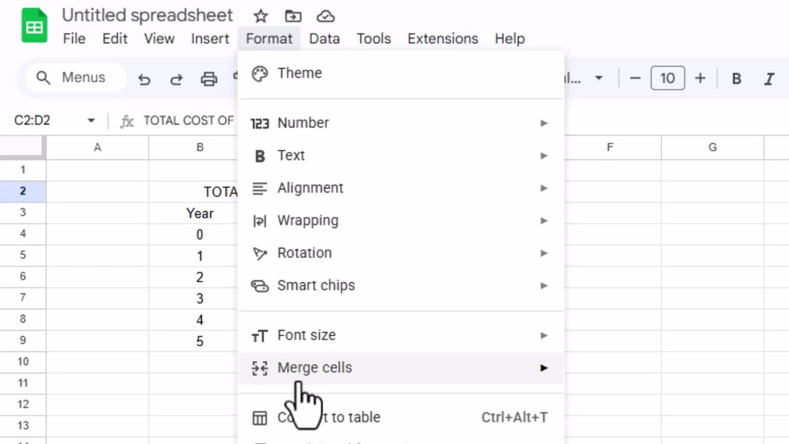The image size is (789, 444).
Task: Toggle bold formatting
Action: click(736, 78)
